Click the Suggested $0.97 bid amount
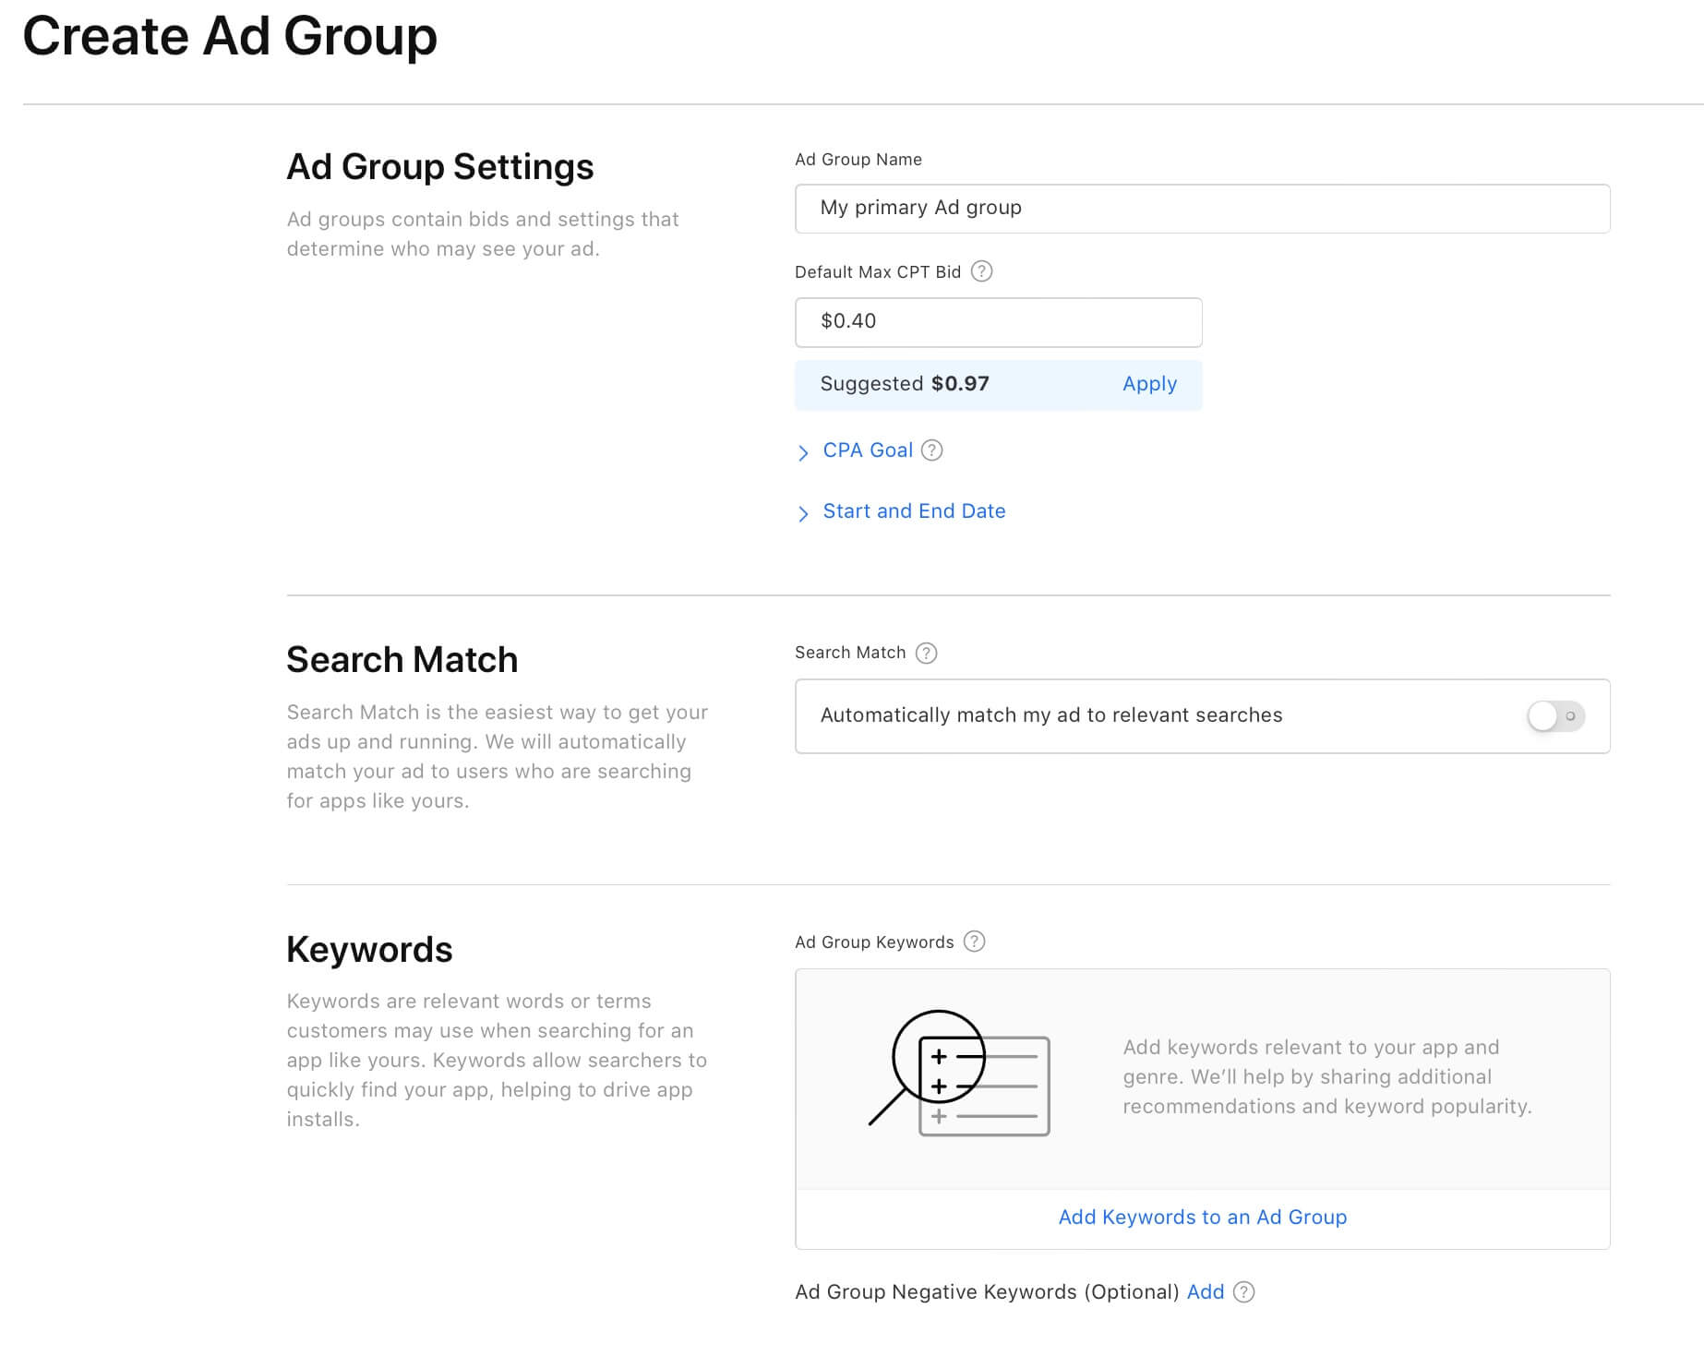 (959, 384)
